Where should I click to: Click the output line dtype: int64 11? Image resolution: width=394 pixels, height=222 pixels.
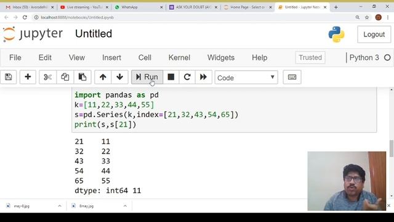point(108,191)
